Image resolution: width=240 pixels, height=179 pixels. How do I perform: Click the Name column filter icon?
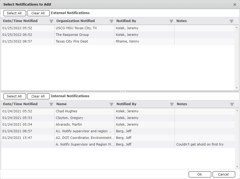click(111, 104)
